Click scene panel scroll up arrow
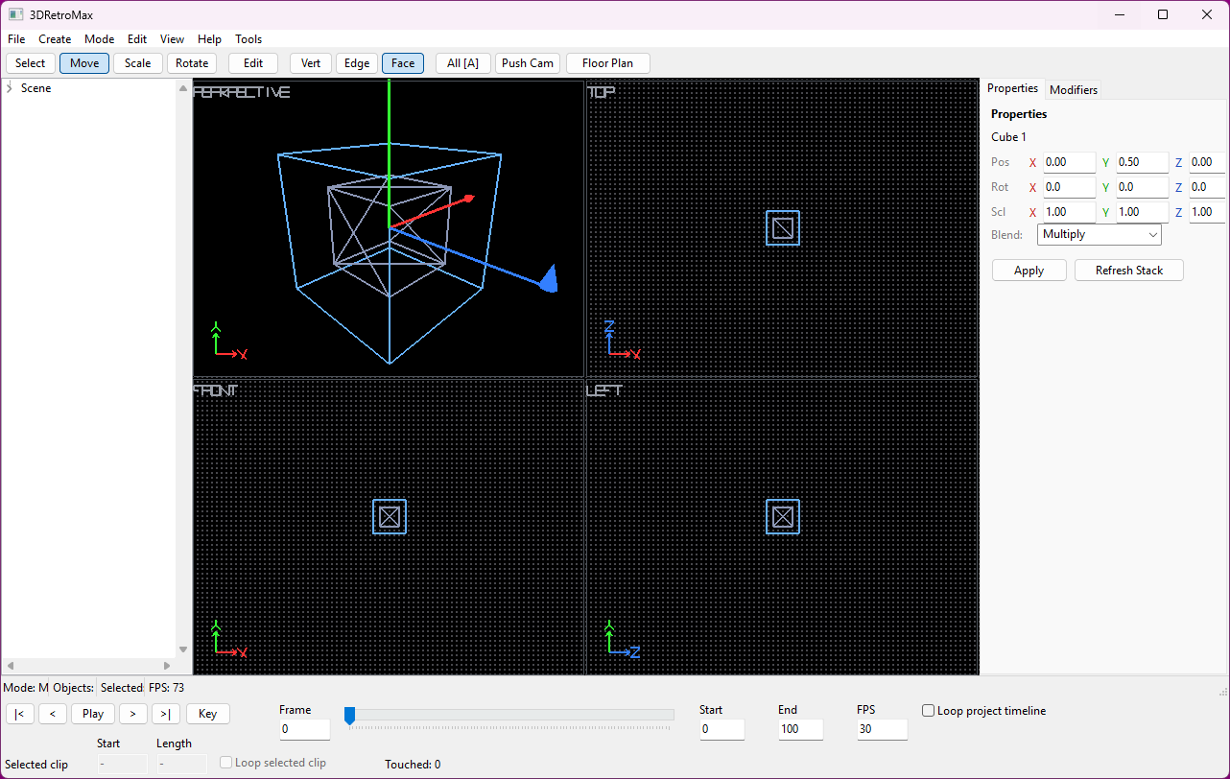The width and height of the screenshot is (1230, 779). click(183, 88)
